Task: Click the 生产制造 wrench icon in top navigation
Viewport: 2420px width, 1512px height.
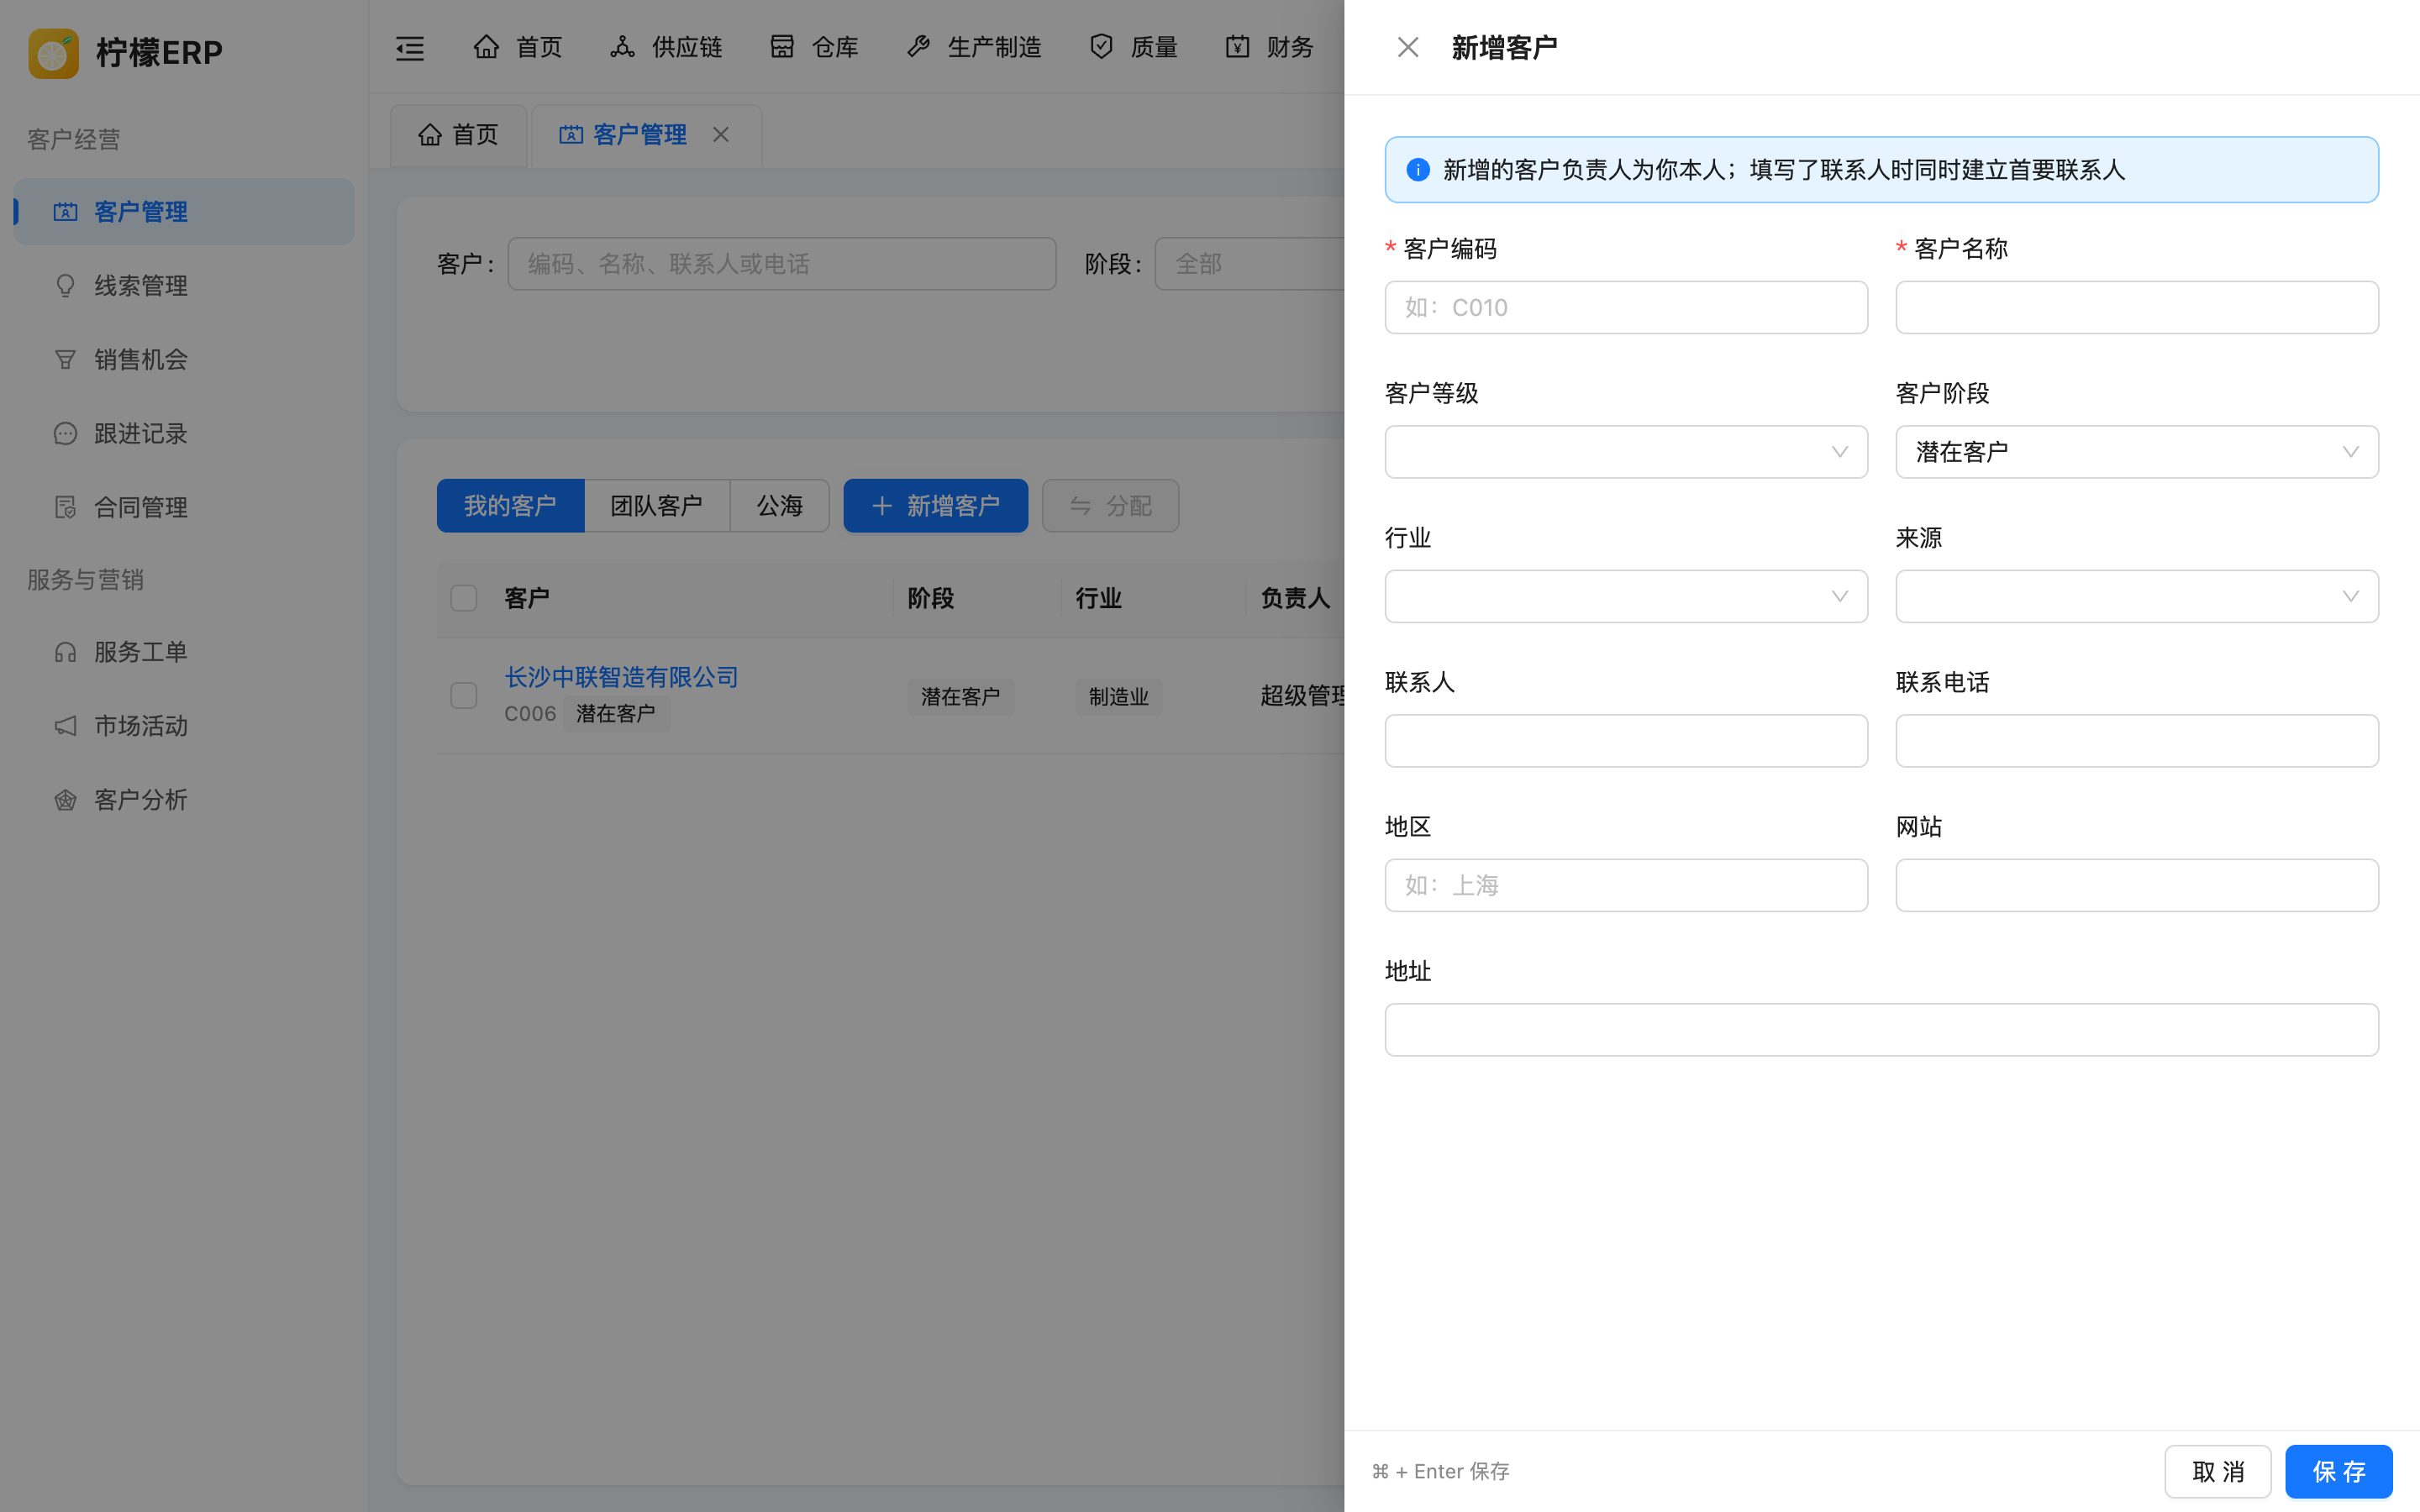Action: pyautogui.click(x=918, y=47)
